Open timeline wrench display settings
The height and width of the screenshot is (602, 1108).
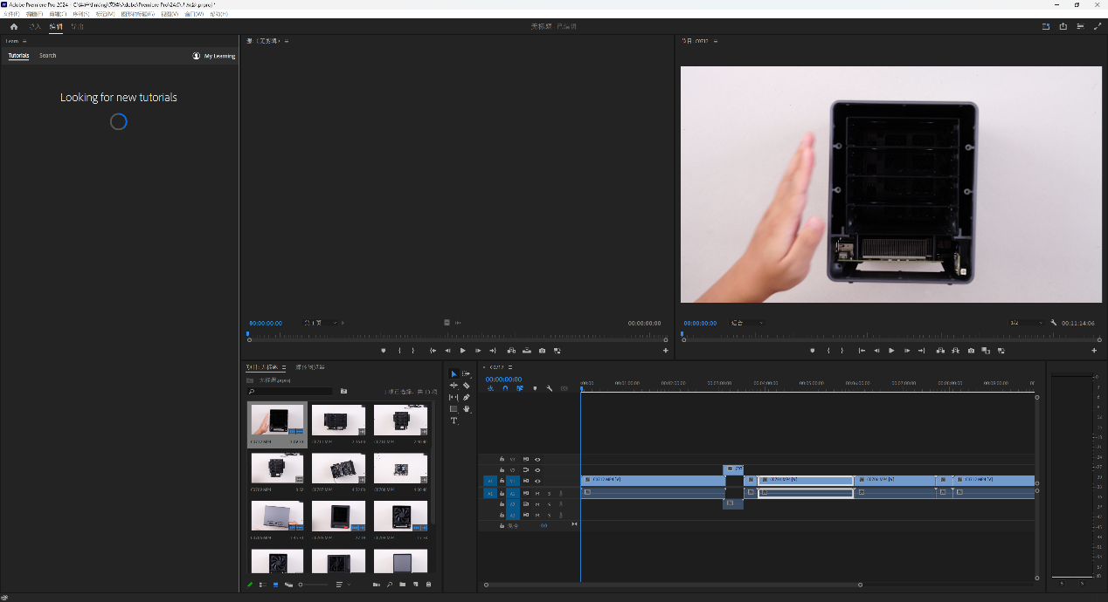(549, 388)
